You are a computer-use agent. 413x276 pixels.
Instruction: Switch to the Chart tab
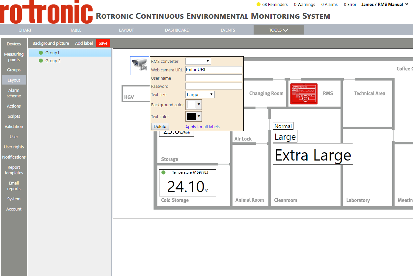(25, 30)
